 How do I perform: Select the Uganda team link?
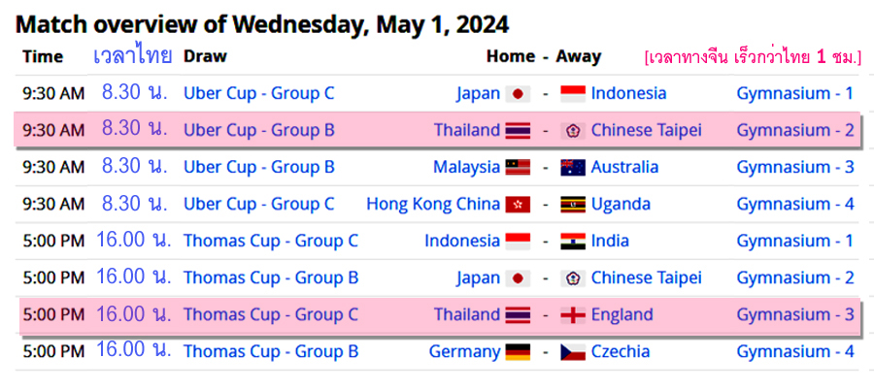pos(621,204)
